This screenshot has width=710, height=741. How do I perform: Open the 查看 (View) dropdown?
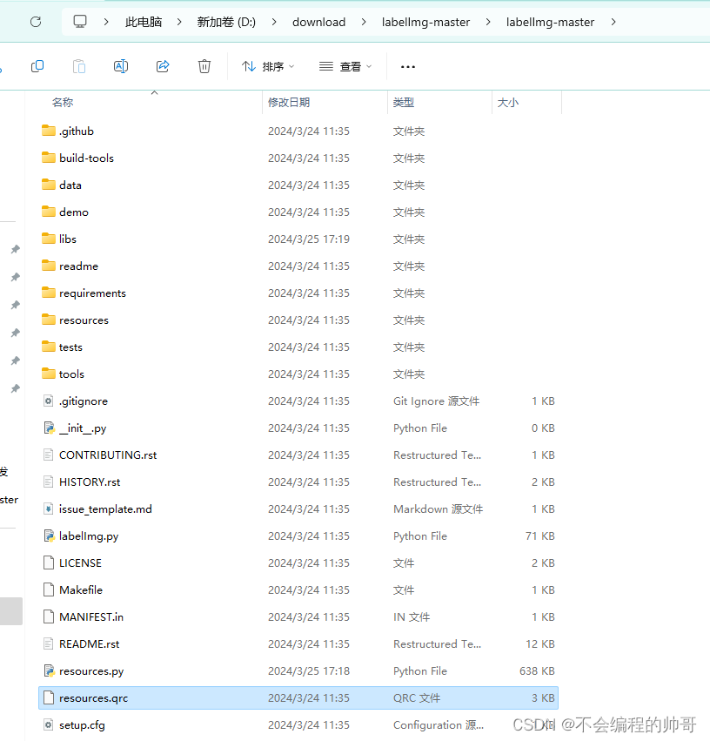(x=345, y=66)
